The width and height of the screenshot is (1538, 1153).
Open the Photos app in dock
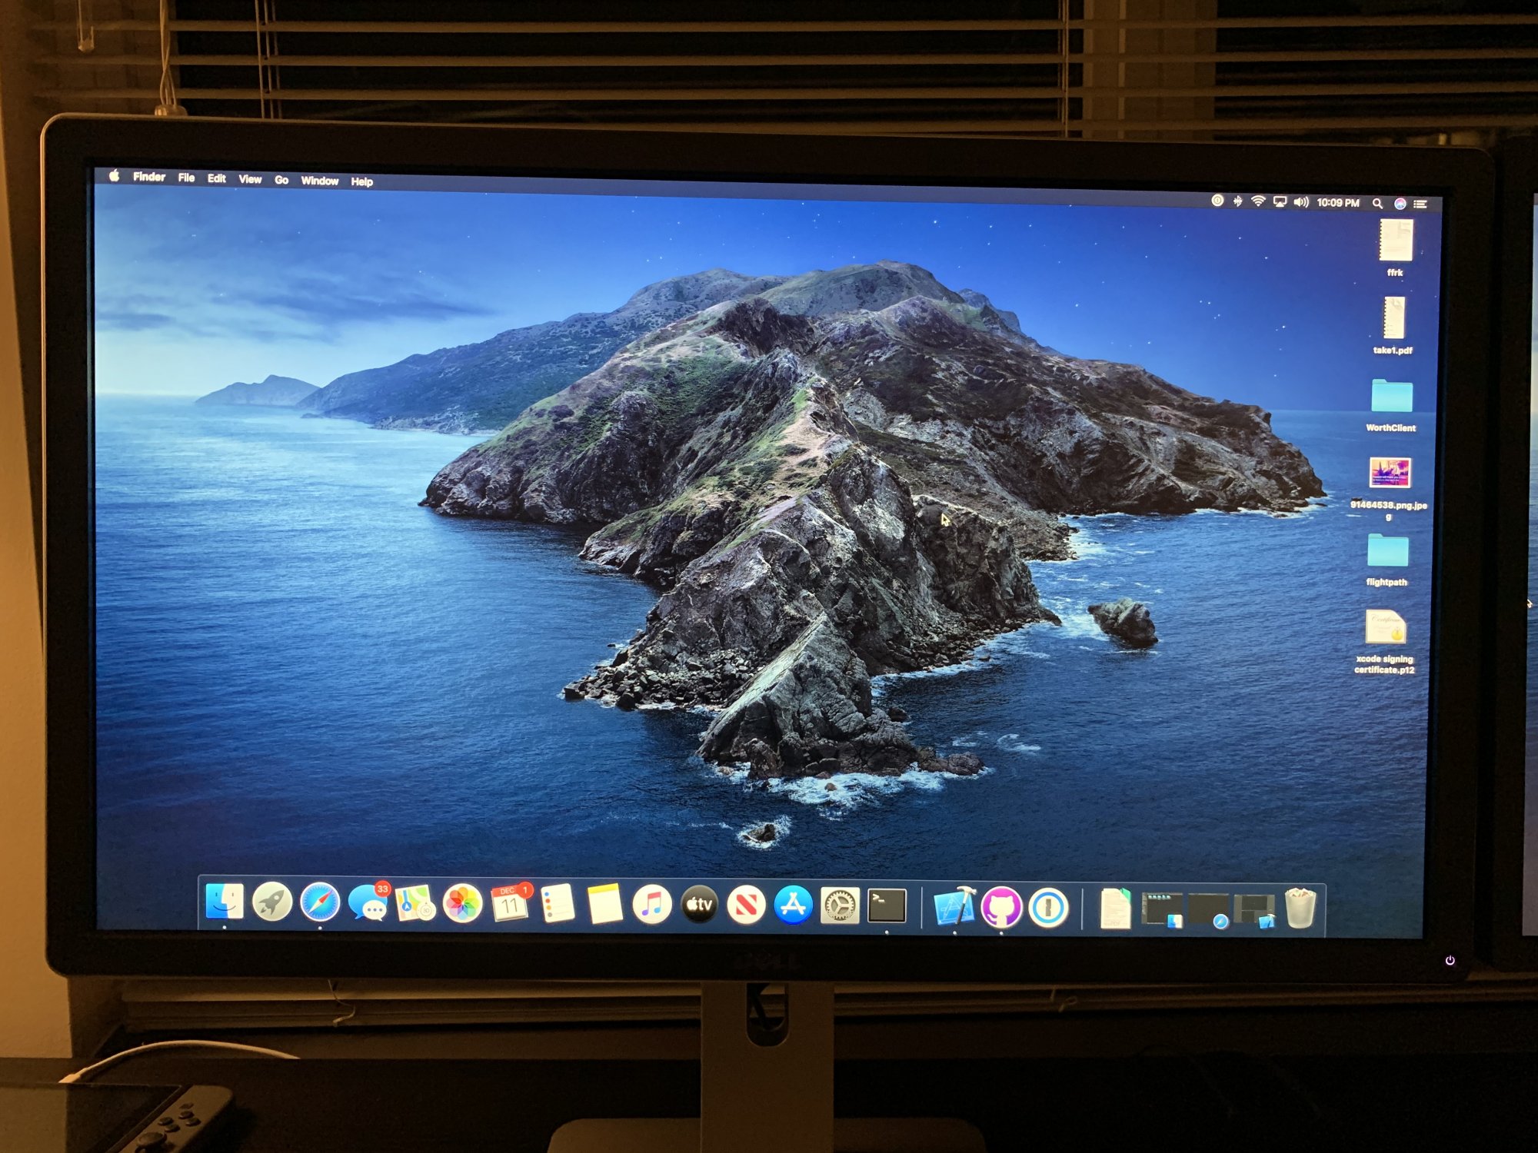pyautogui.click(x=462, y=904)
